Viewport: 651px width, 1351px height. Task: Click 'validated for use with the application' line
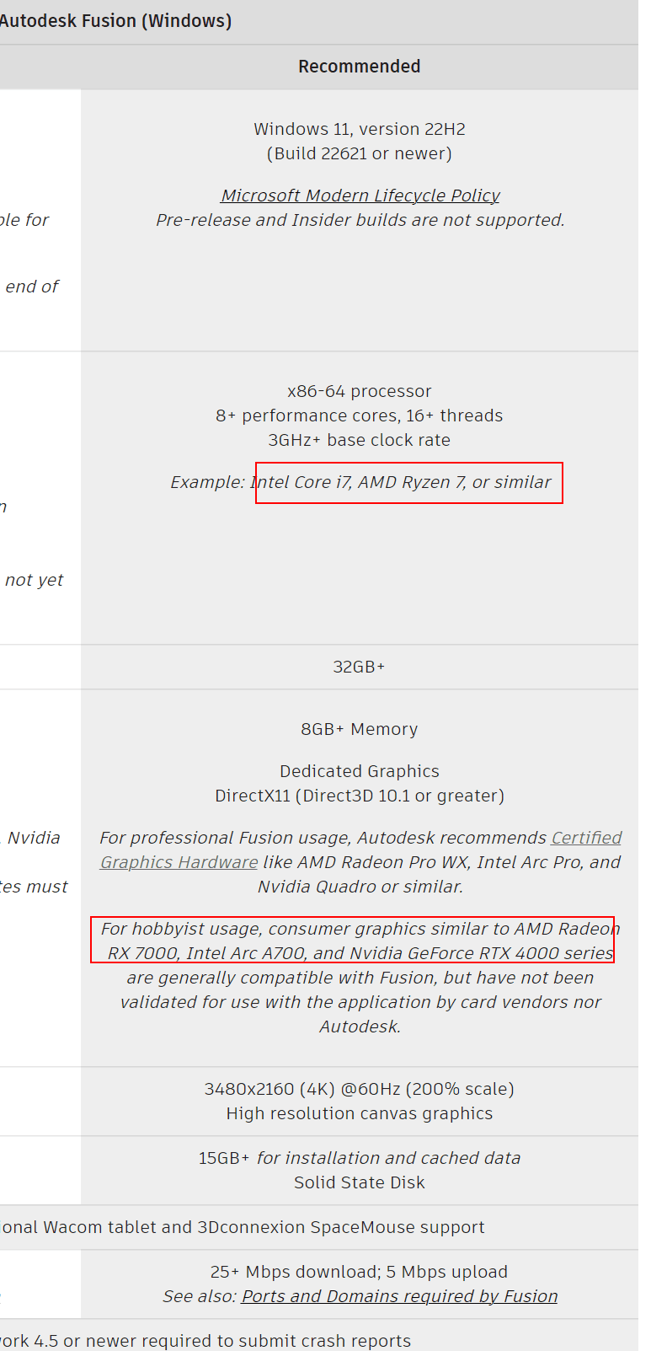click(x=360, y=1002)
